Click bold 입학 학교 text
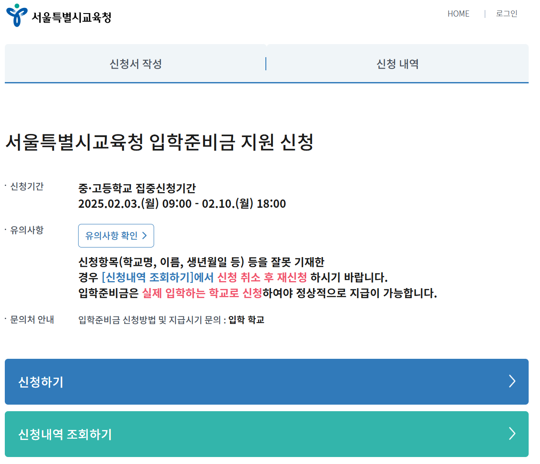The image size is (540, 464). (x=246, y=320)
